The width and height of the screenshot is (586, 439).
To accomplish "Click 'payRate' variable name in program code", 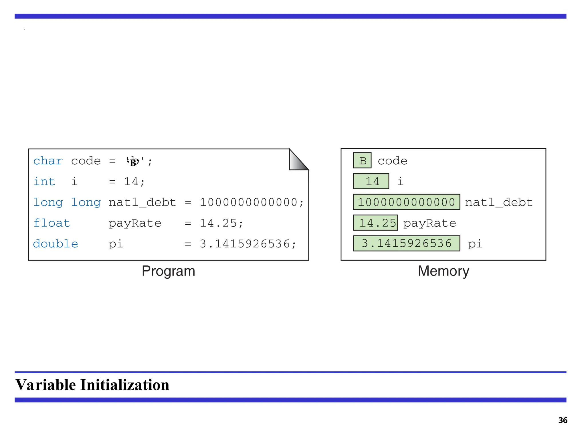I will coord(135,224).
